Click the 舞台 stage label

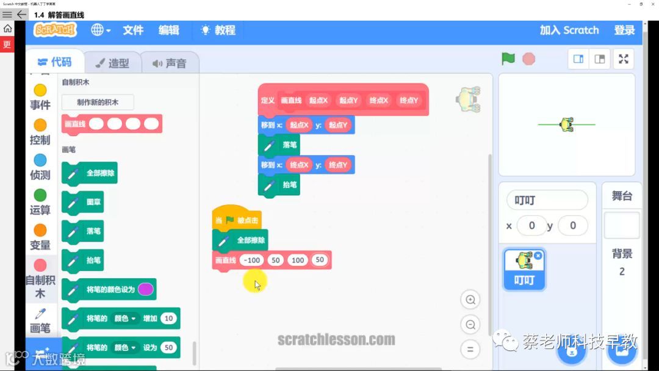(x=622, y=196)
